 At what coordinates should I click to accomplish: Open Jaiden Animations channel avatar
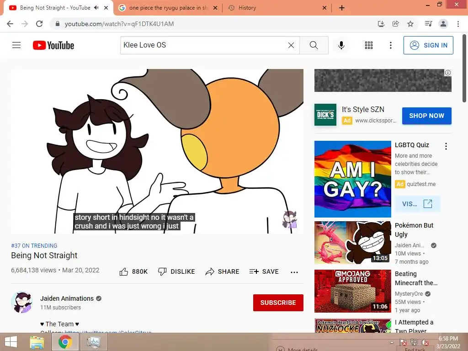coord(22,302)
